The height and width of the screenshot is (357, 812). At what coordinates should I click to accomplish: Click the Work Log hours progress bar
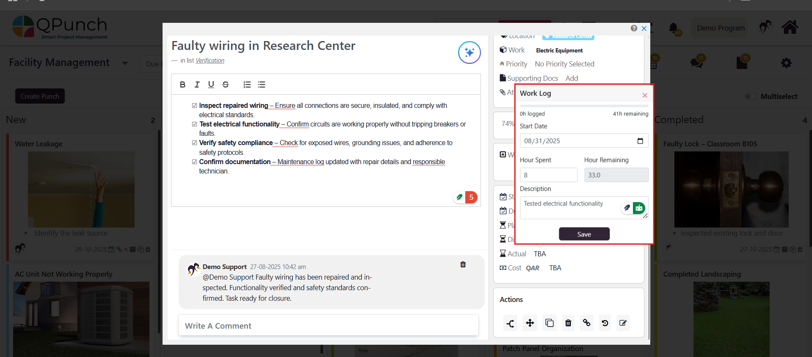[x=584, y=106]
